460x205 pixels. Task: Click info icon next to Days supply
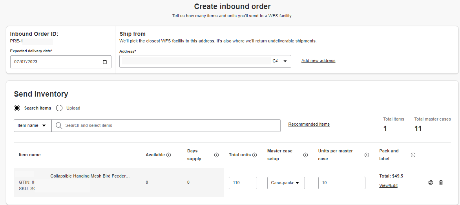click(216, 155)
